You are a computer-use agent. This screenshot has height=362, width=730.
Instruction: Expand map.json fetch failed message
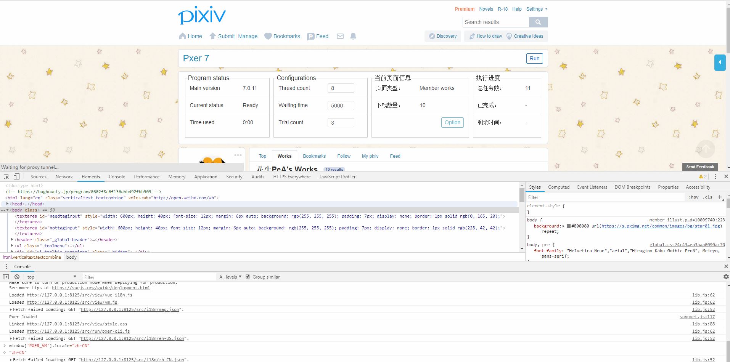pos(11,309)
